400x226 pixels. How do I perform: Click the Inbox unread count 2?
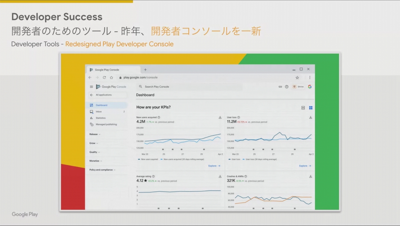point(124,112)
